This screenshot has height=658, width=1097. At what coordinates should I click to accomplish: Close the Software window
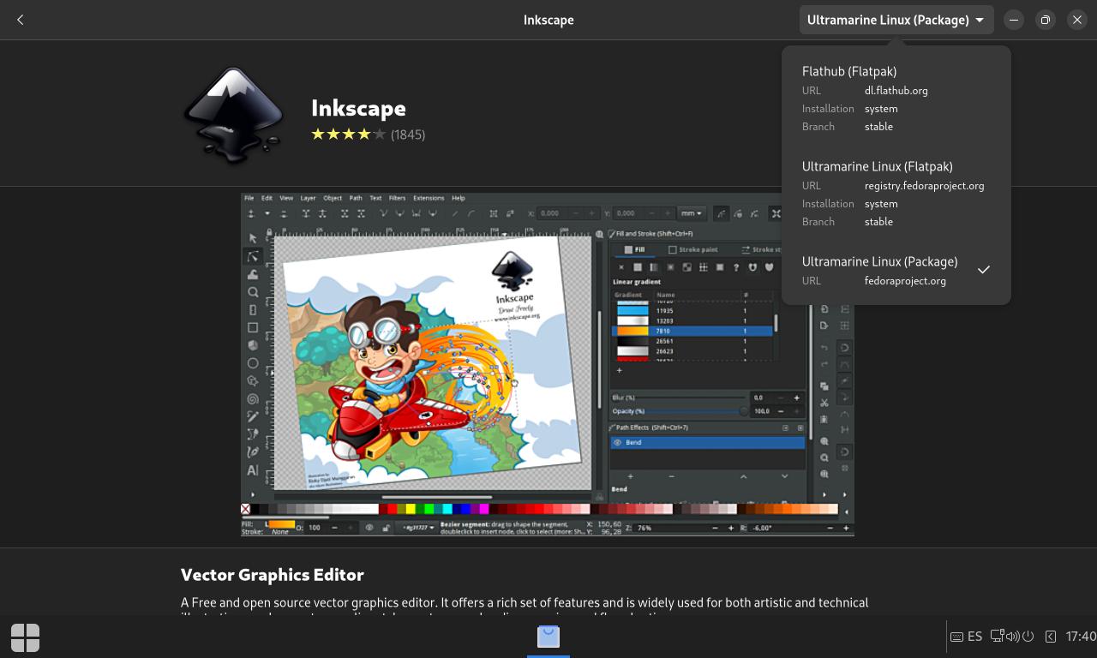tap(1077, 20)
